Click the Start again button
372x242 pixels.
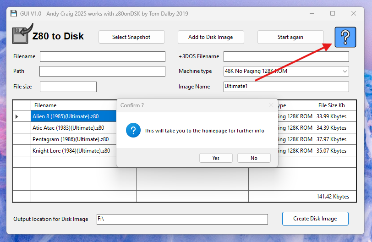(290, 37)
